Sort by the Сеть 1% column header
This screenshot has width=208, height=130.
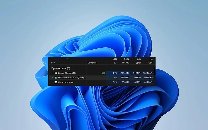point(148,61)
